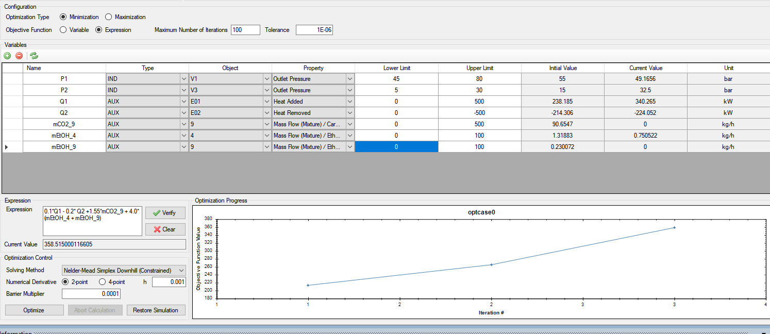Image resolution: width=770 pixels, height=334 pixels.
Task: Clear the expression text
Action: tap(165, 229)
